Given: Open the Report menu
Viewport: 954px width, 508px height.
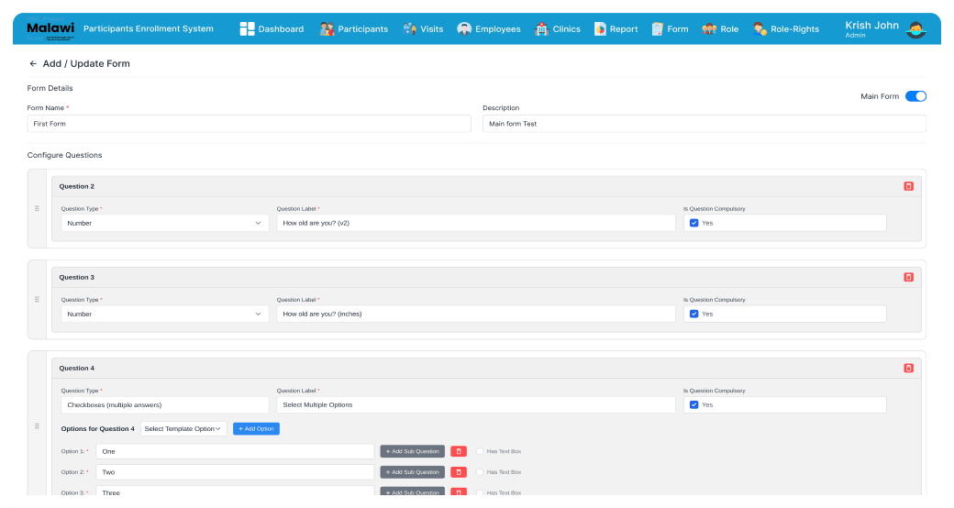Looking at the screenshot, I should point(616,28).
